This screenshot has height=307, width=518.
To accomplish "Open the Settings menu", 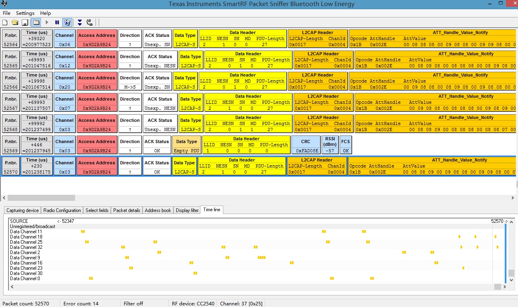I will [25, 13].
